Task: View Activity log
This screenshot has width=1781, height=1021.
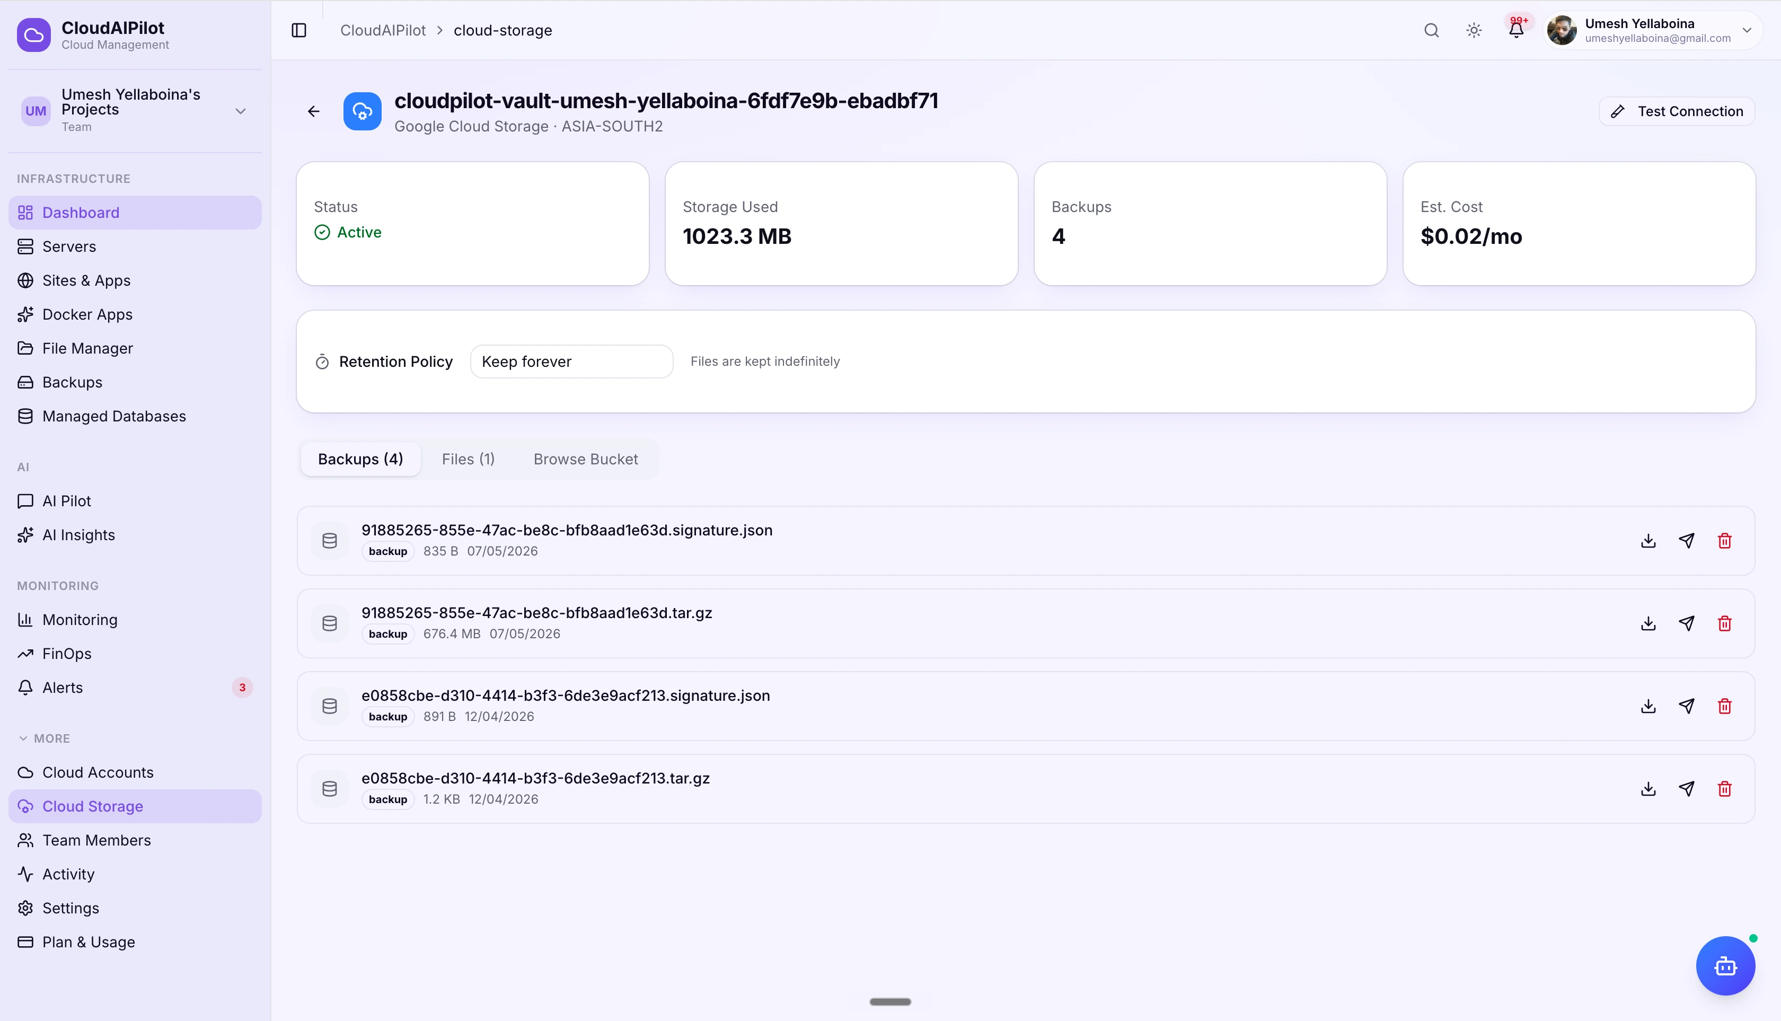Action: [x=135, y=874]
